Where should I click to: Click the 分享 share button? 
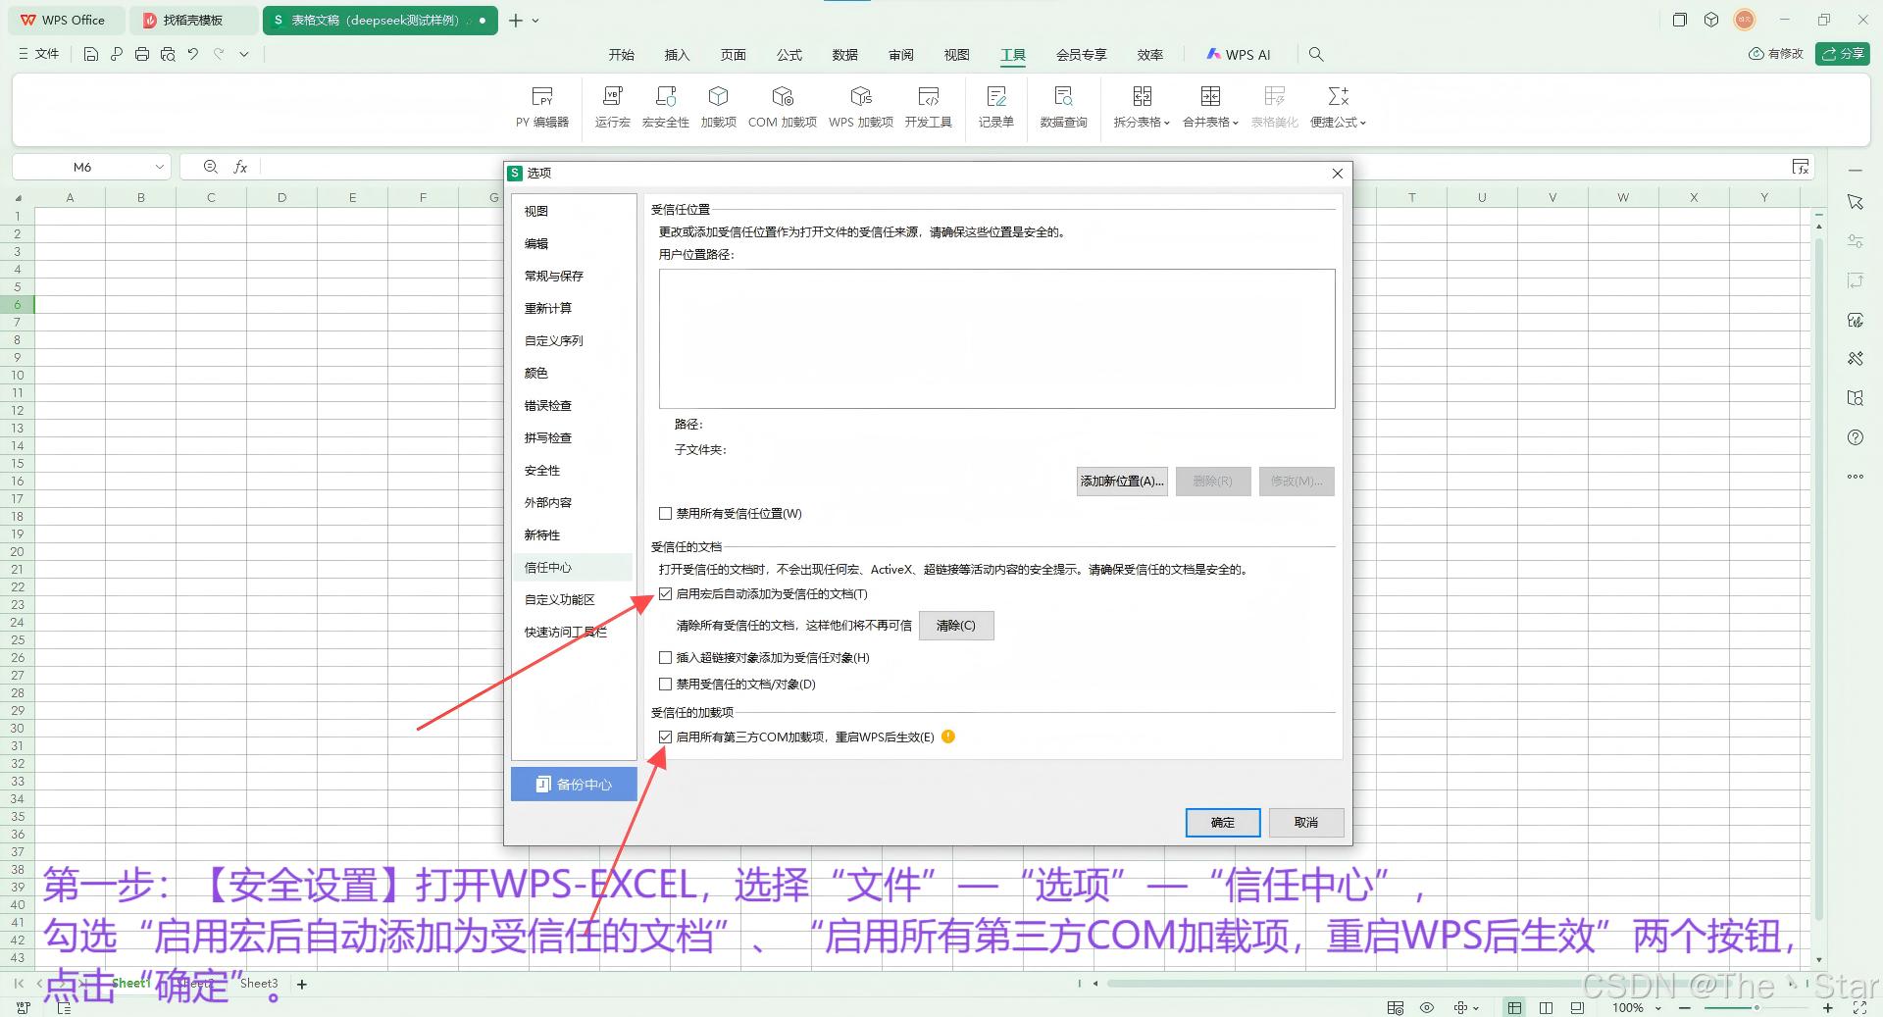pos(1843,54)
